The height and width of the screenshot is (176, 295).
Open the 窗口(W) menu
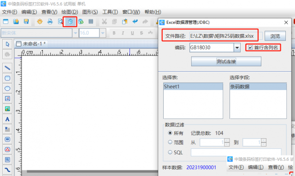(131, 12)
